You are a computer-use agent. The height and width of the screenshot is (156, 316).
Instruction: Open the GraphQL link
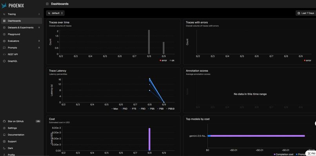coord(22,61)
